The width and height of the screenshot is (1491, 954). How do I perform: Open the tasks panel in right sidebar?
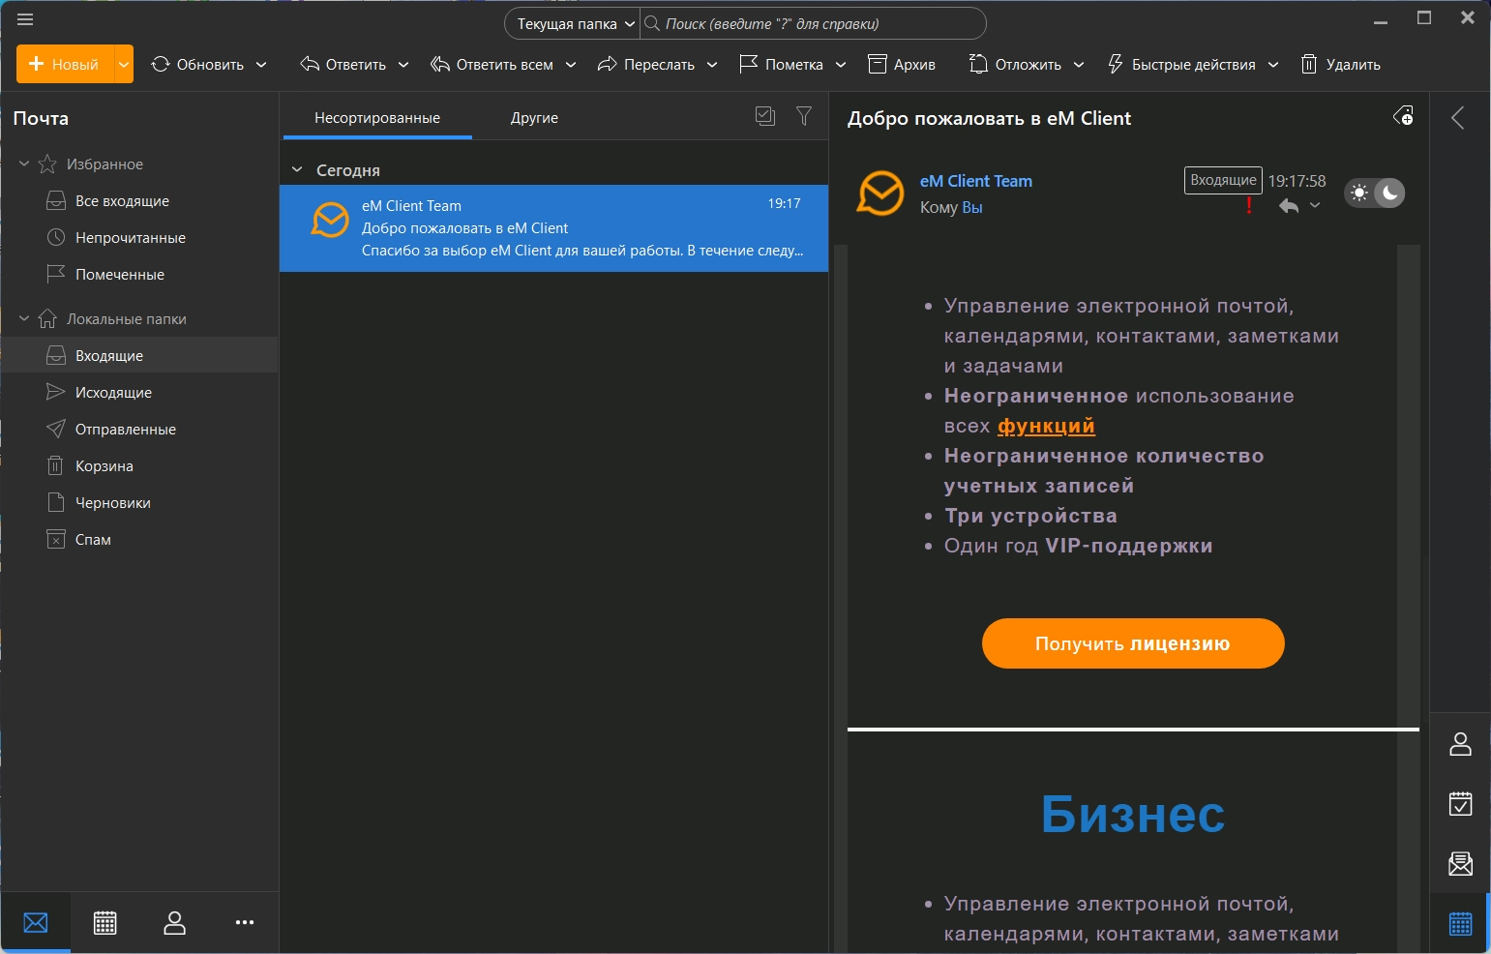click(1460, 803)
